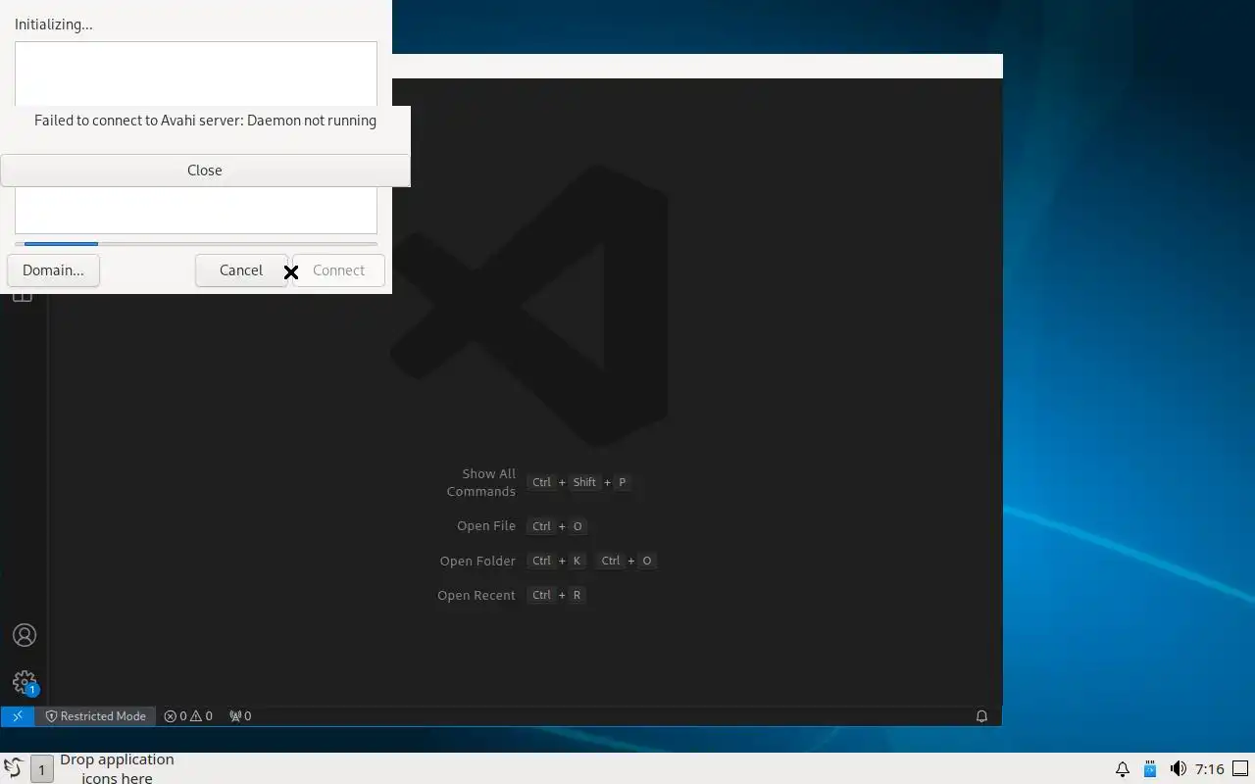Click "Drop application icons here" panel area
1255x784 pixels.
117,769
